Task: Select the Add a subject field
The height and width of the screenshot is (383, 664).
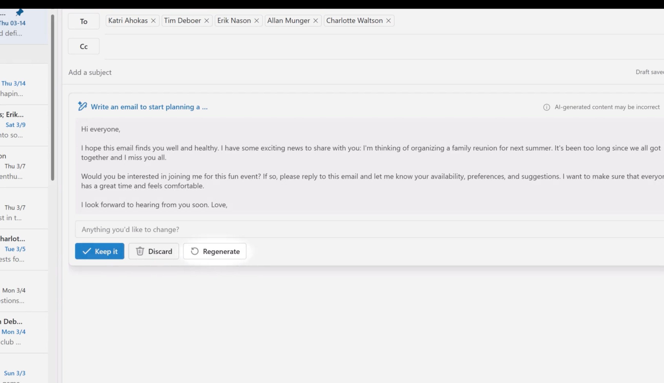Action: 90,72
